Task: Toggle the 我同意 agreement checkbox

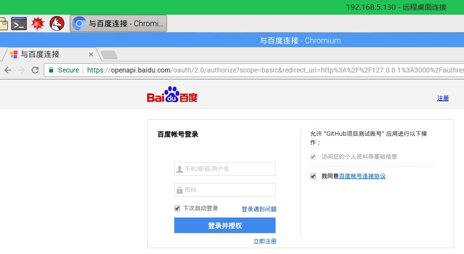Action: [313, 176]
